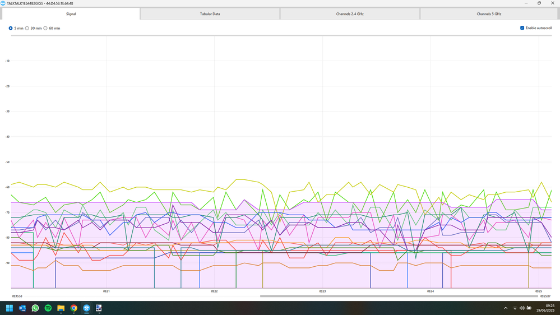Disable the Enable autoscroll checkbox
This screenshot has height=315, width=560.
[522, 28]
